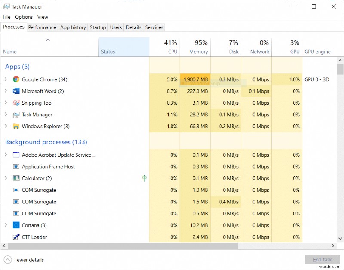This screenshot has height=270, width=344.
Task: Click the Calculator process icon
Action: coord(16,178)
